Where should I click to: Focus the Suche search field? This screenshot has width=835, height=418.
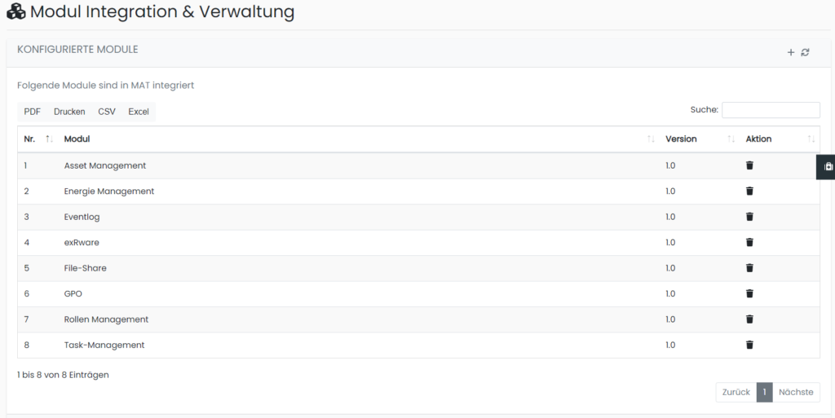pos(771,110)
